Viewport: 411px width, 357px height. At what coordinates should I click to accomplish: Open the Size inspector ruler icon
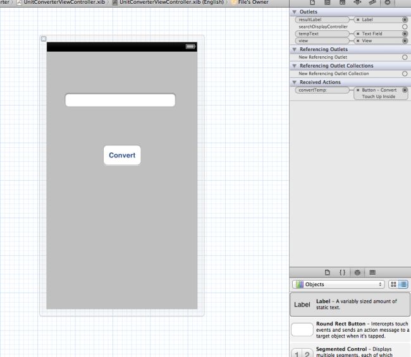(x=372, y=3)
